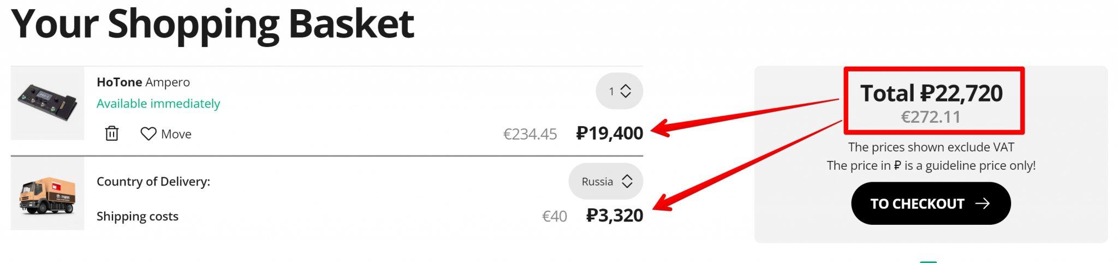The width and height of the screenshot is (1118, 263).
Task: Click the Move label beside the heart
Action: click(x=176, y=134)
